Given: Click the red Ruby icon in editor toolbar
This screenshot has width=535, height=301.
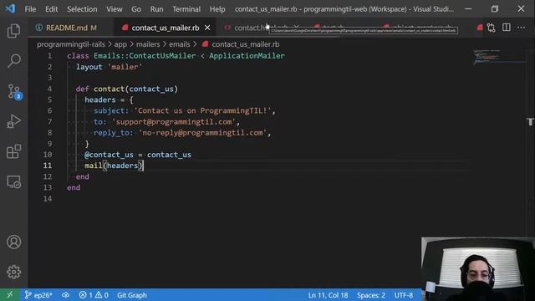Looking at the screenshot, I should (480, 28).
